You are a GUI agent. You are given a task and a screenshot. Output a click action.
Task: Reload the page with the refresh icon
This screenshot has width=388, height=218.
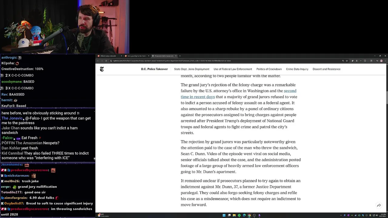click(106, 61)
